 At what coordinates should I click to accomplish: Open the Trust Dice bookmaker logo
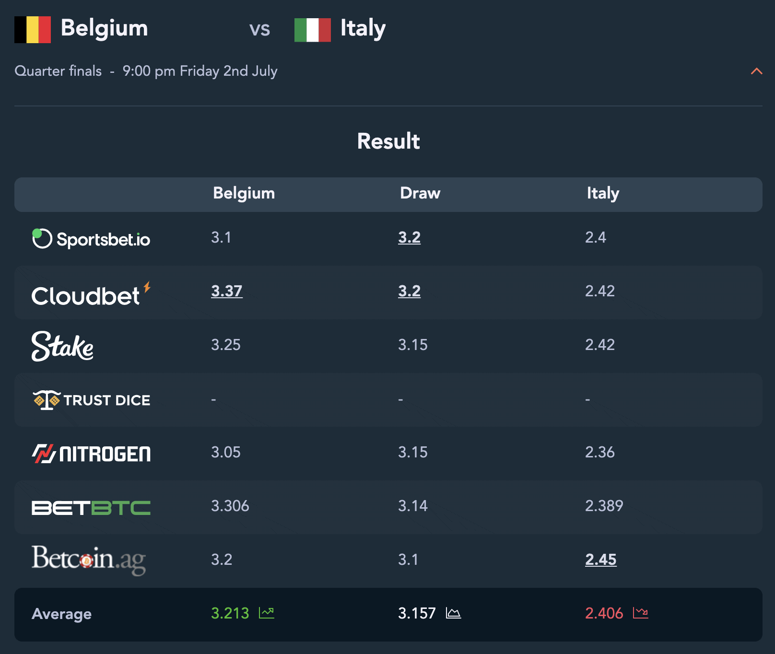point(91,400)
